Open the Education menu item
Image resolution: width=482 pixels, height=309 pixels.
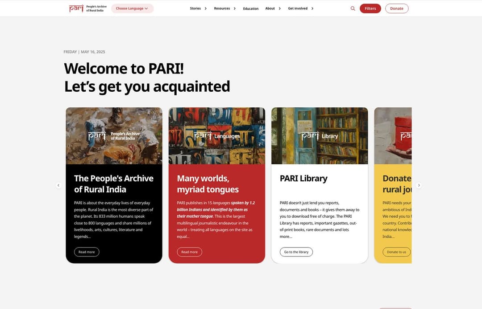coord(251,8)
